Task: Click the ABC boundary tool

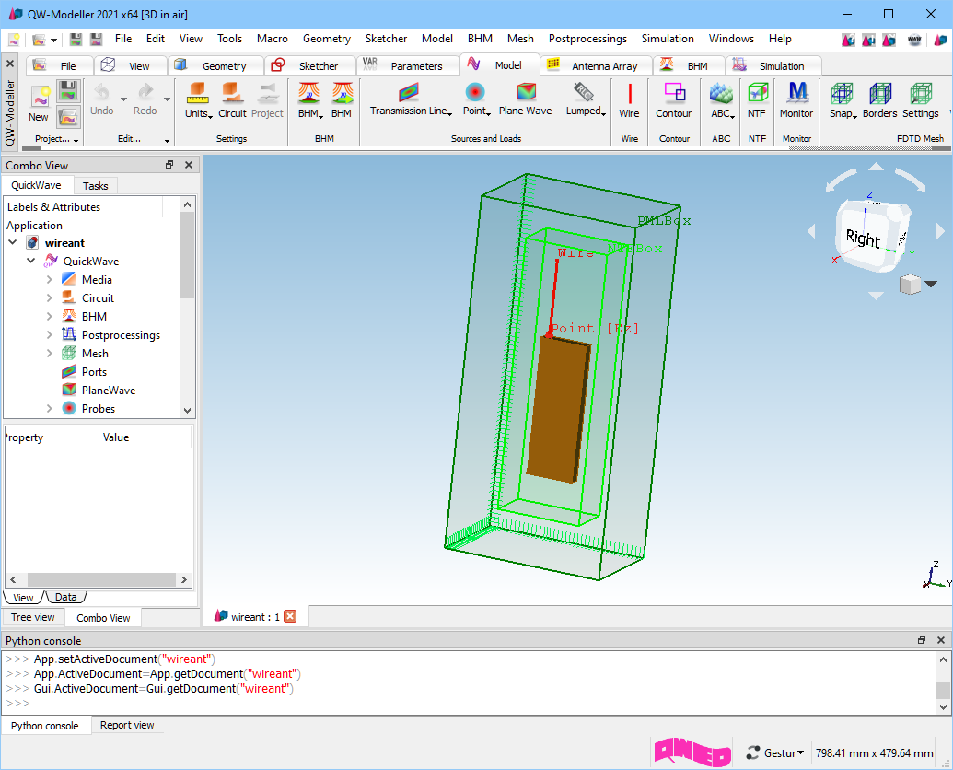Action: tap(722, 101)
